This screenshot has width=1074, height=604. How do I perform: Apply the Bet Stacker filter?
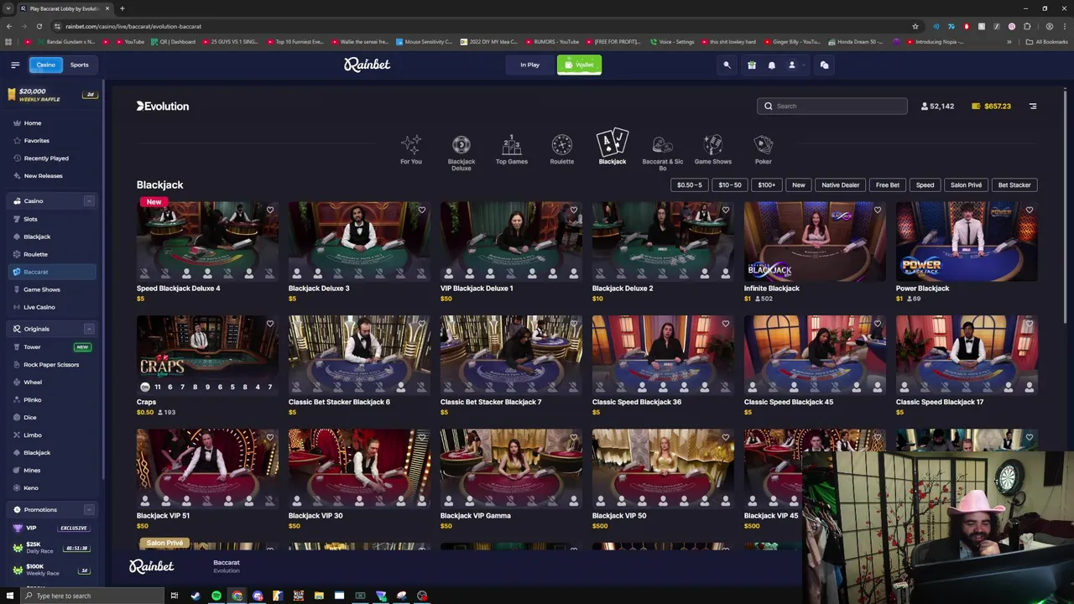point(1014,185)
